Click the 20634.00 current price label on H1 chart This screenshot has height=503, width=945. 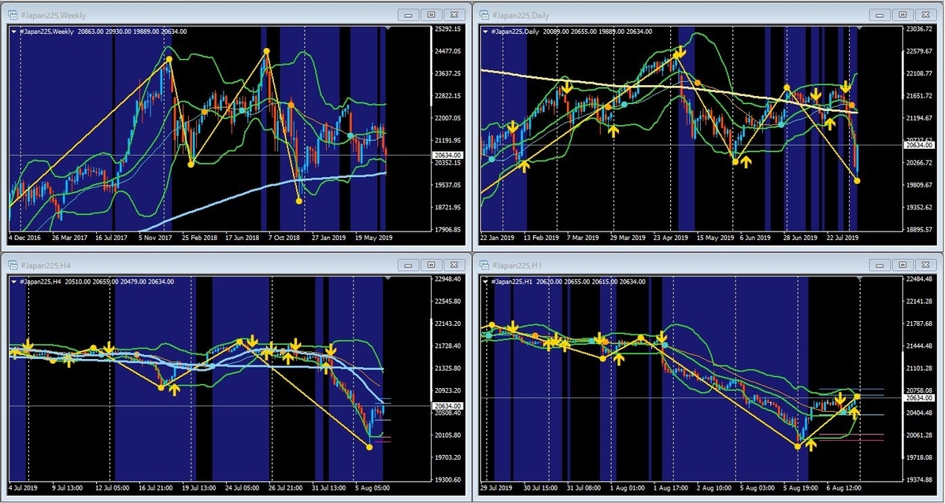[x=919, y=398]
